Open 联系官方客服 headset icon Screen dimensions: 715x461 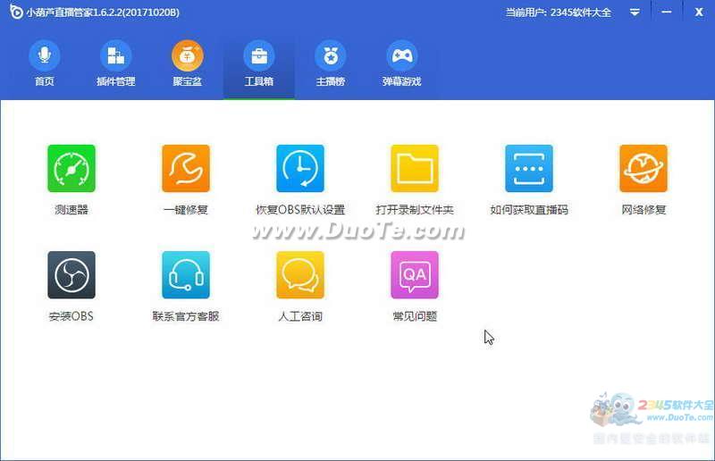pos(185,275)
